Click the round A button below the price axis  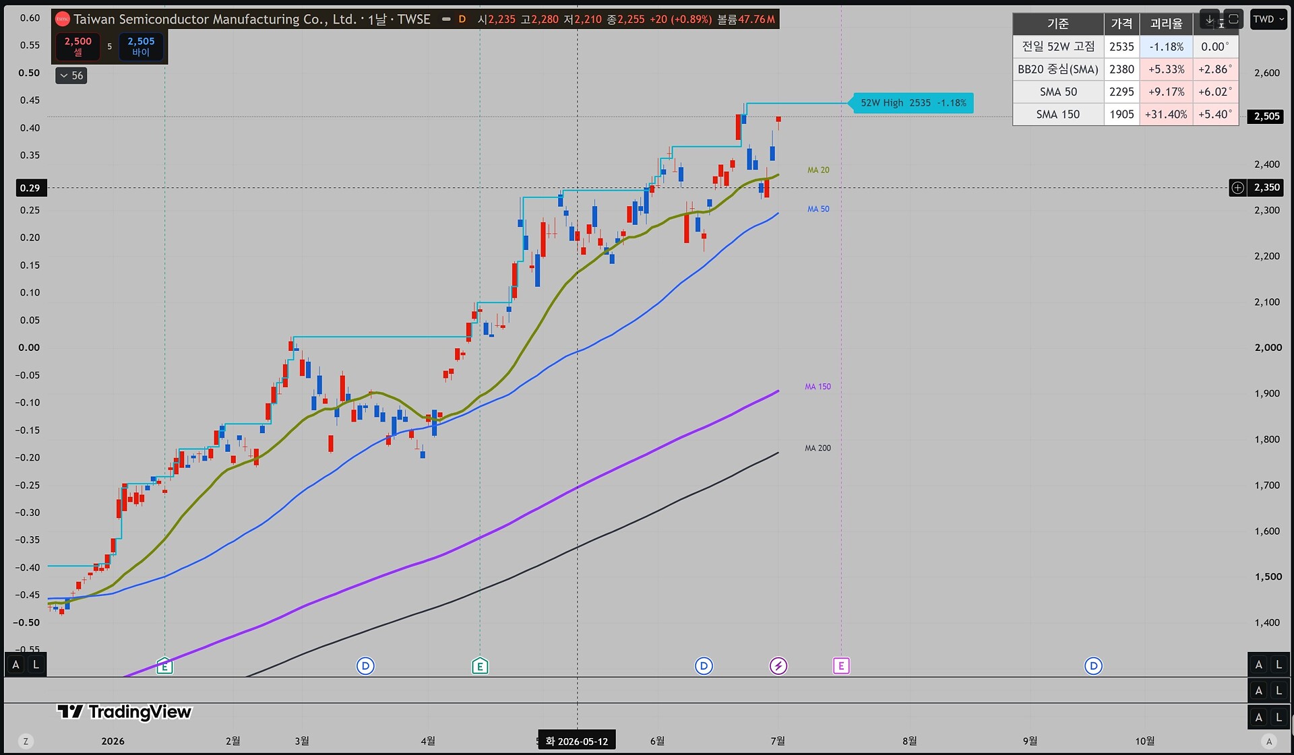click(1269, 742)
